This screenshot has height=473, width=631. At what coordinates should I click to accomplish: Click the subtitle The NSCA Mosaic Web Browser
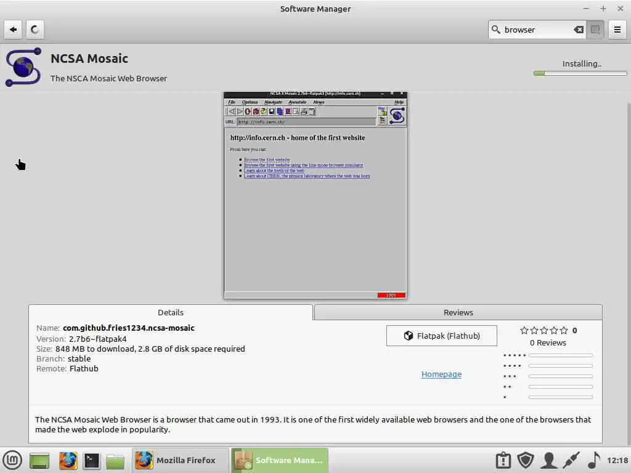click(108, 78)
